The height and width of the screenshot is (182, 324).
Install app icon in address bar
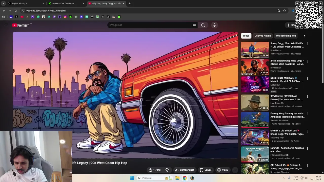pyautogui.click(x=279, y=11)
